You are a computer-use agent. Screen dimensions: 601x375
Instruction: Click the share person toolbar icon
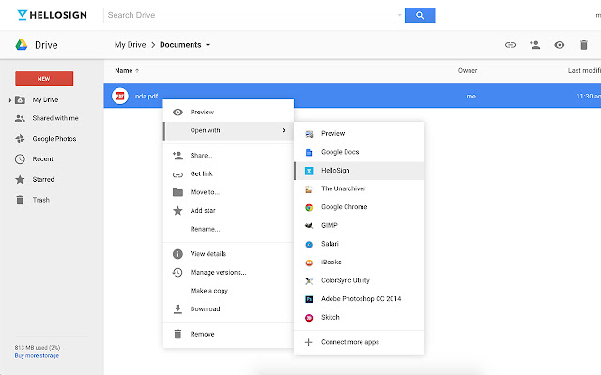pyautogui.click(x=534, y=45)
